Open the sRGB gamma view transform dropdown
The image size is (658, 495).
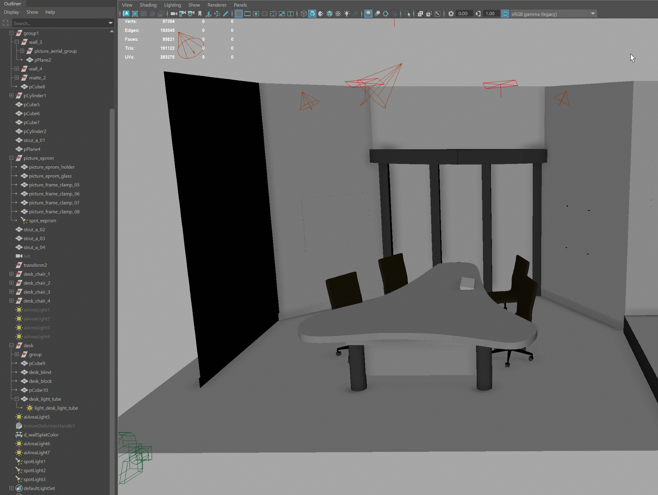click(593, 14)
